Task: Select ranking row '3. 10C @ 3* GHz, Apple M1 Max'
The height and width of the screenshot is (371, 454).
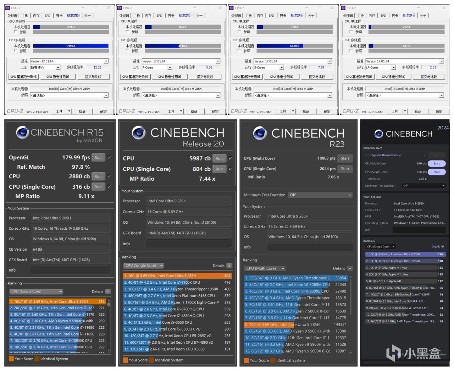Action: 405,268
